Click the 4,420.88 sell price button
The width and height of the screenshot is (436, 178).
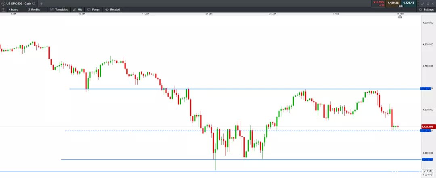tap(393, 3)
